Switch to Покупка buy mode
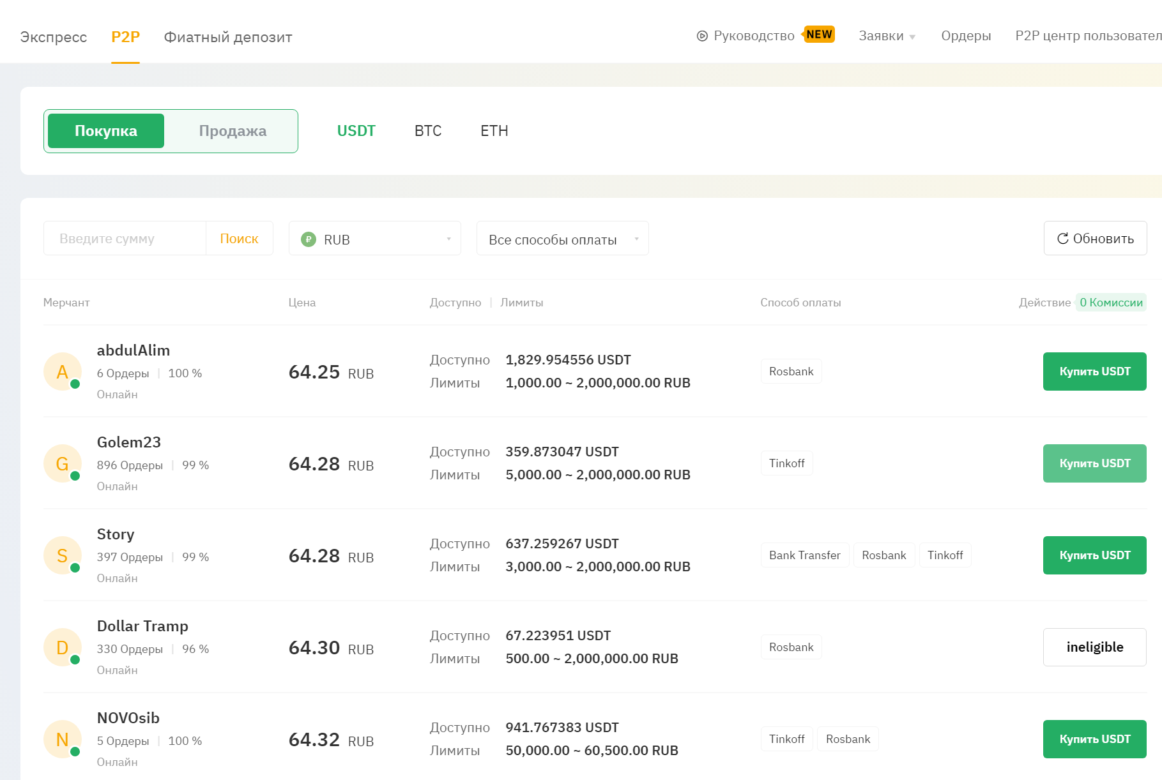1162x780 pixels. pos(106,131)
